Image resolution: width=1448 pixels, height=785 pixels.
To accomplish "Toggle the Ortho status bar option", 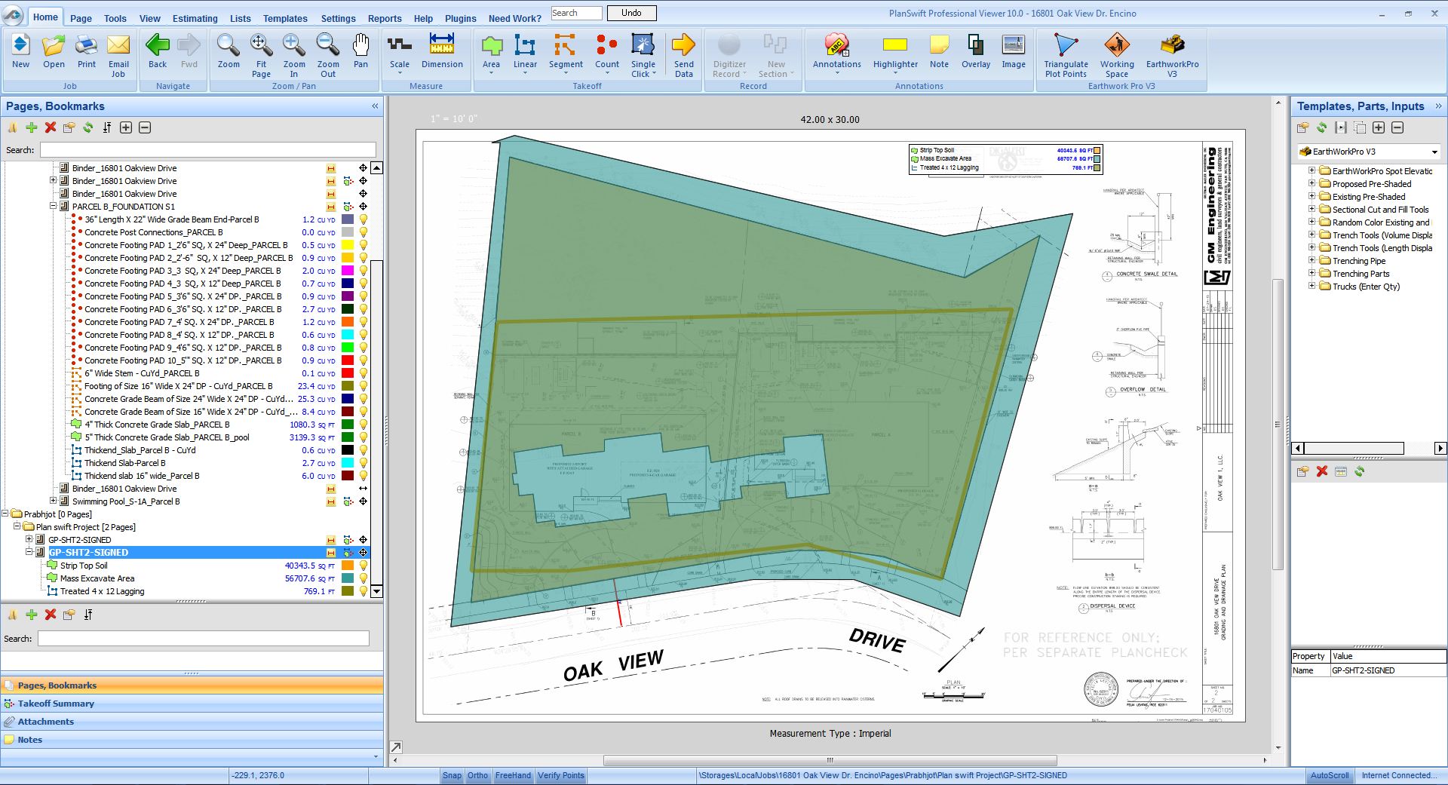I will [477, 775].
